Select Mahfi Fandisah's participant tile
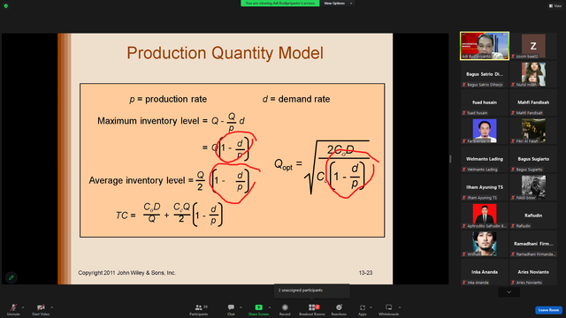This screenshot has height=318, width=566. tap(533, 102)
